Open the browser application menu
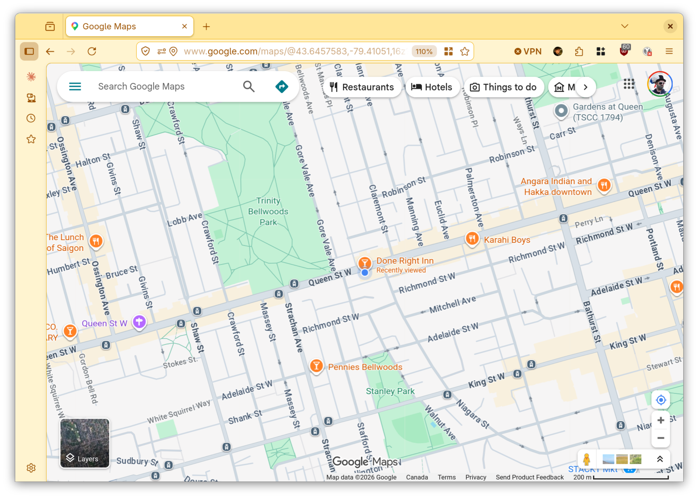The width and height of the screenshot is (698, 498). click(669, 51)
